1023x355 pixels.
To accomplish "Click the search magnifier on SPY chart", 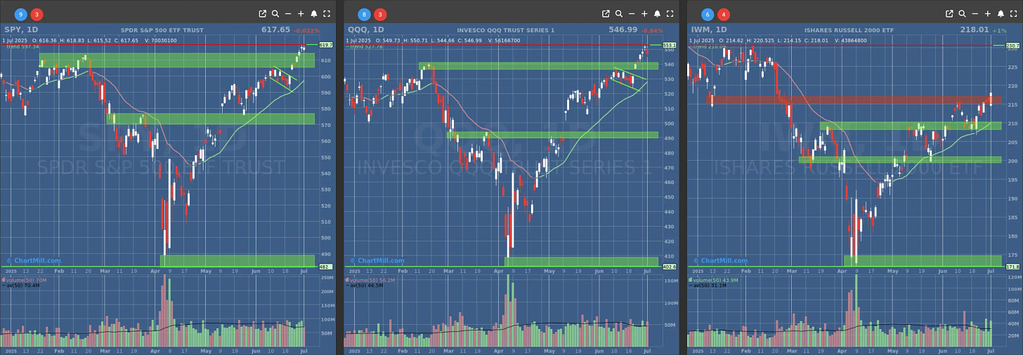I will coord(275,13).
